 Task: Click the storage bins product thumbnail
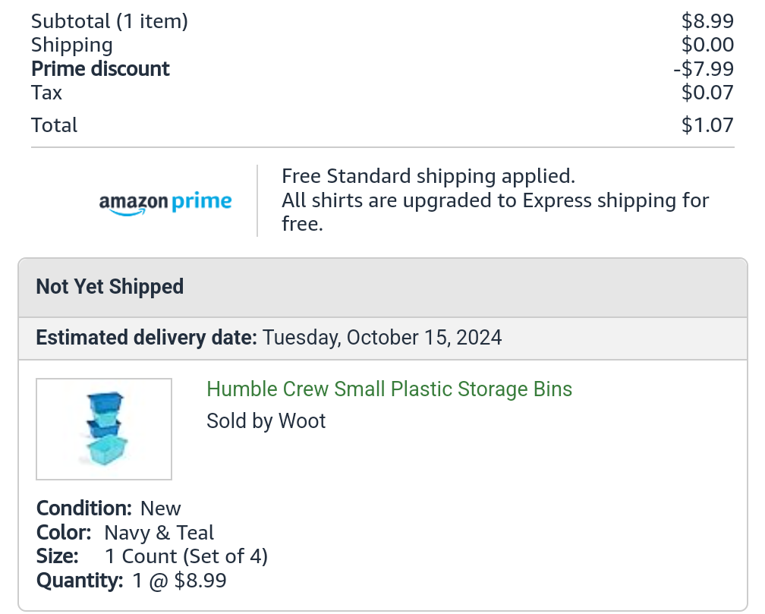[104, 429]
